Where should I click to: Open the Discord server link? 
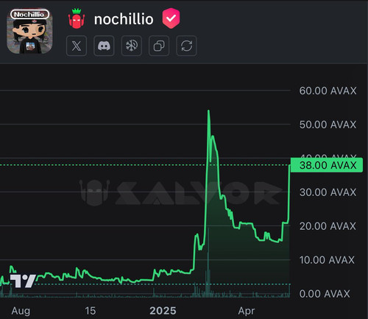104,46
